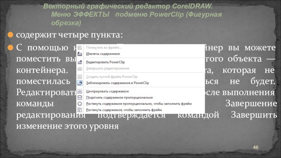Click the greyed Завершить редактирование icon
The width and height of the screenshot is (281, 158).
[80, 68]
